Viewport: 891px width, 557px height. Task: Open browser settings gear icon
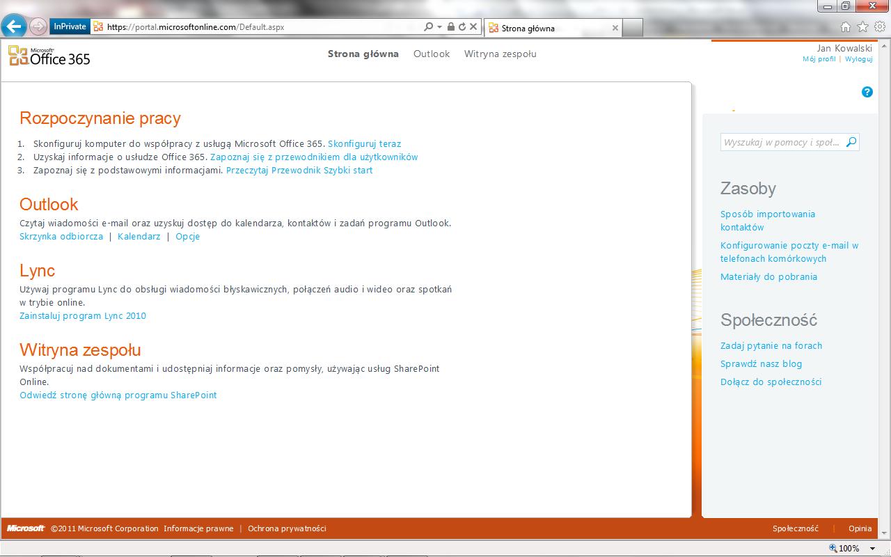coord(880,27)
